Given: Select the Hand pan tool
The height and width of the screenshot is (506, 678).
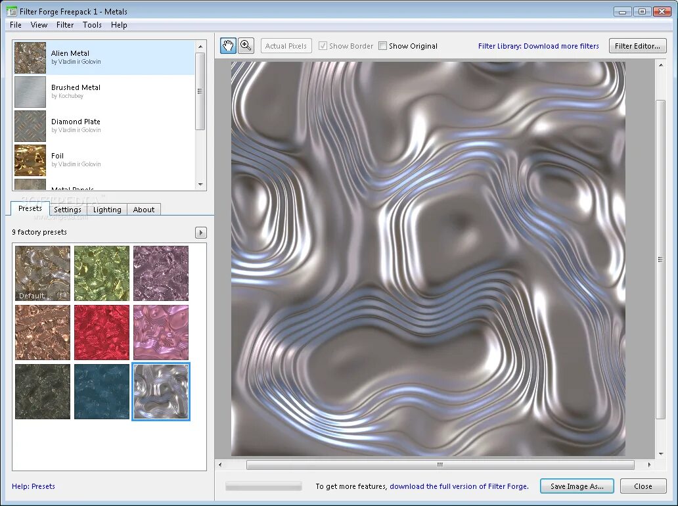Looking at the screenshot, I should [229, 45].
